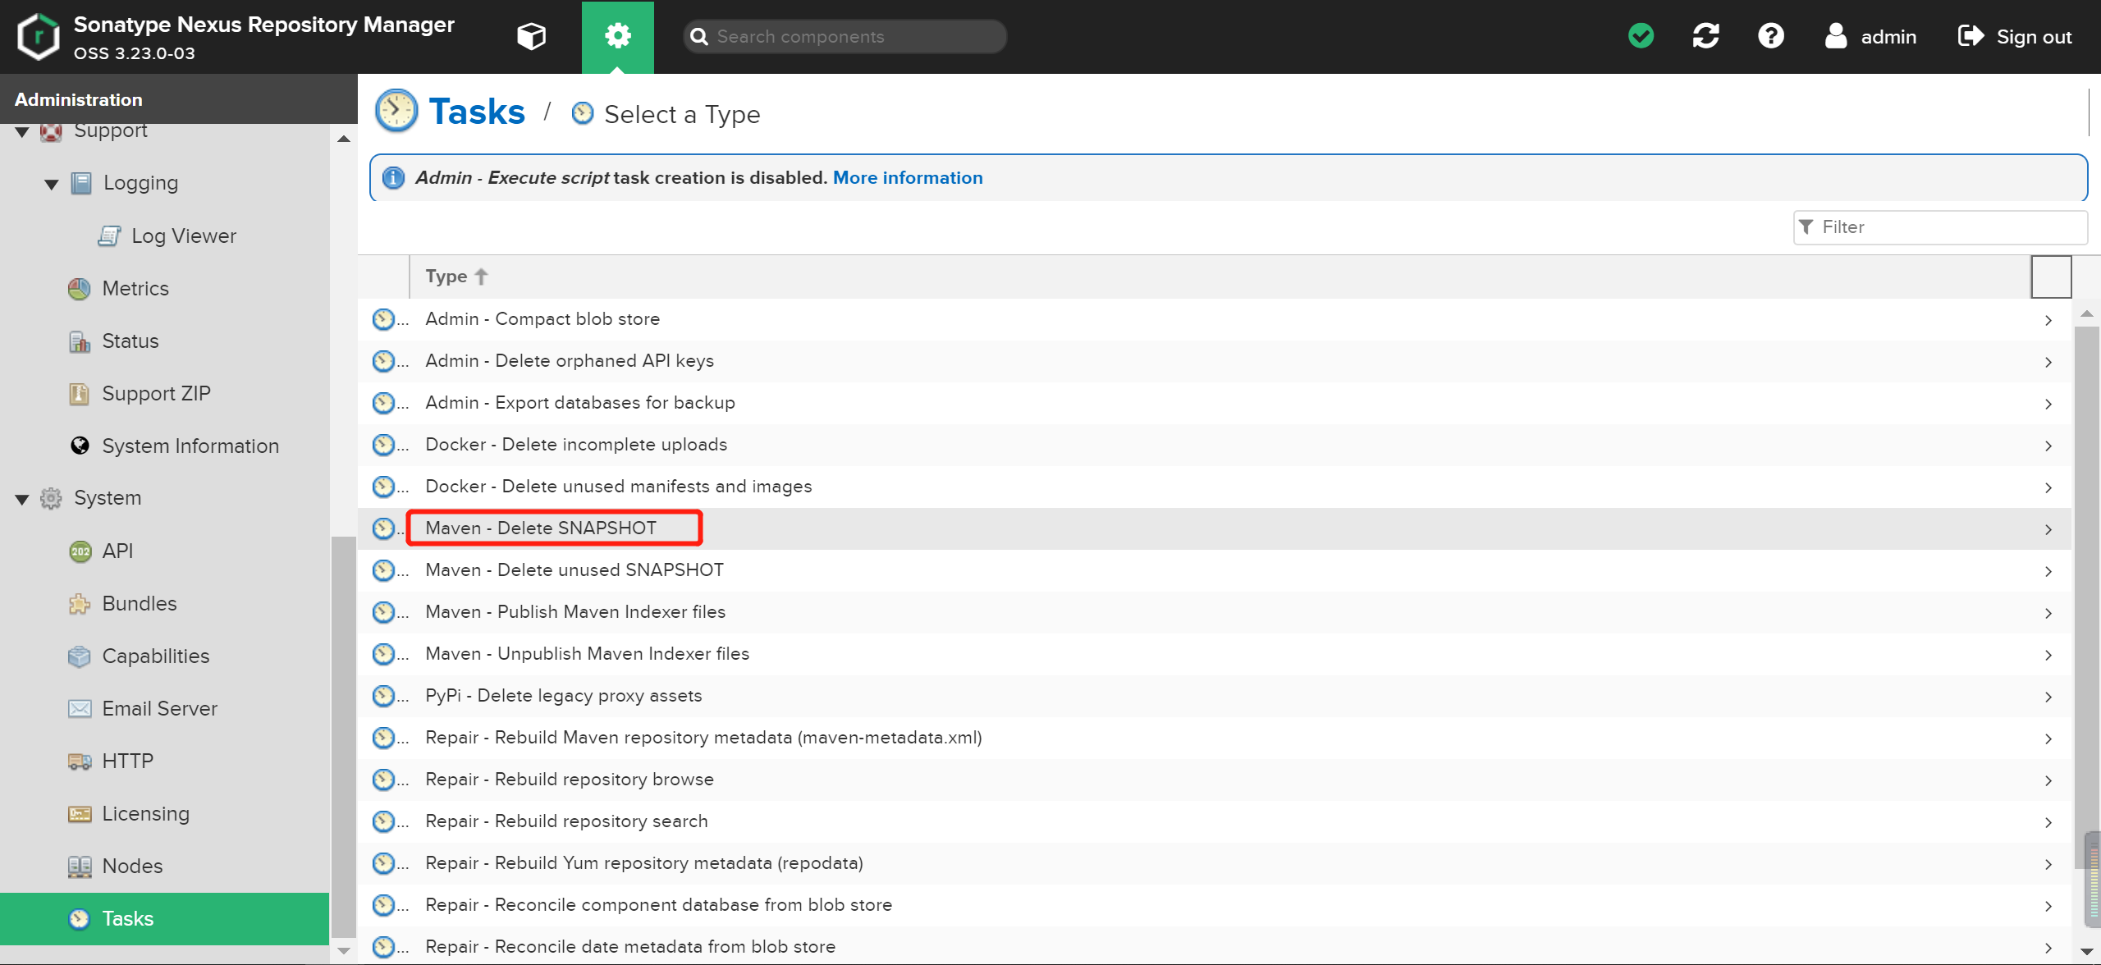Click the admin user account icon
The width and height of the screenshot is (2101, 965).
click(x=1836, y=36)
